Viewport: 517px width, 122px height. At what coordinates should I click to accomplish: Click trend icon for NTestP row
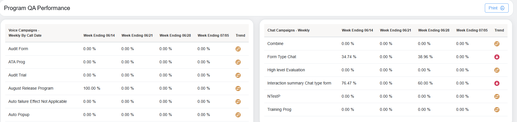497,97
